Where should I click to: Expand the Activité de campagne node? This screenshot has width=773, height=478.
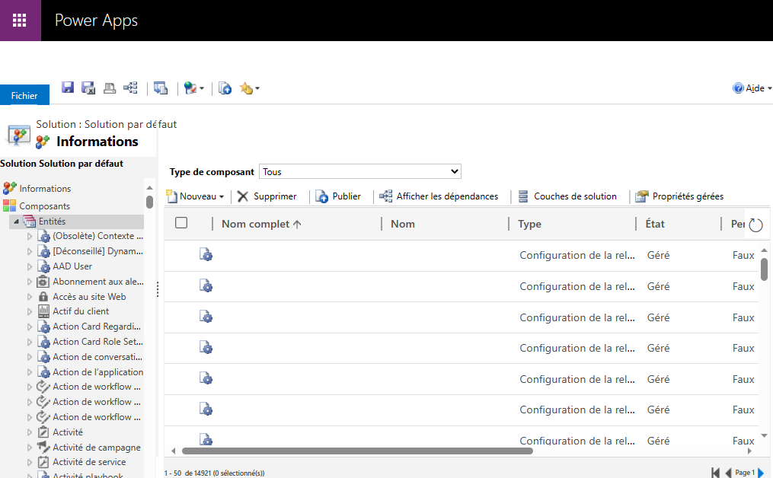30,448
